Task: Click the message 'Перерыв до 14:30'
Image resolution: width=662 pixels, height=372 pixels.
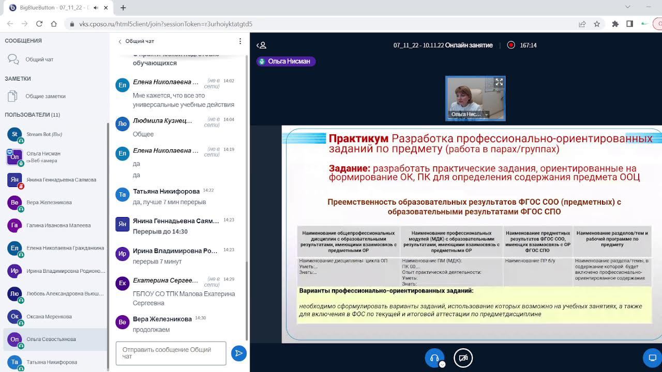Action: 160,231
